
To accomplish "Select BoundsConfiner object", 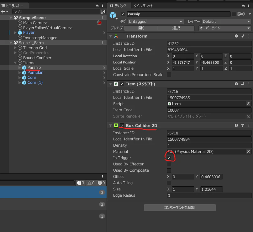I will (x=37, y=58).
